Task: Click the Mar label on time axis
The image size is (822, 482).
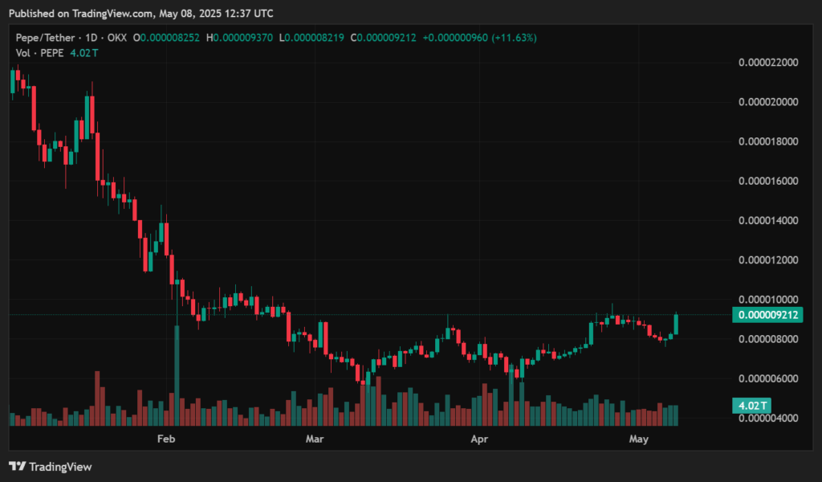Action: 315,439
